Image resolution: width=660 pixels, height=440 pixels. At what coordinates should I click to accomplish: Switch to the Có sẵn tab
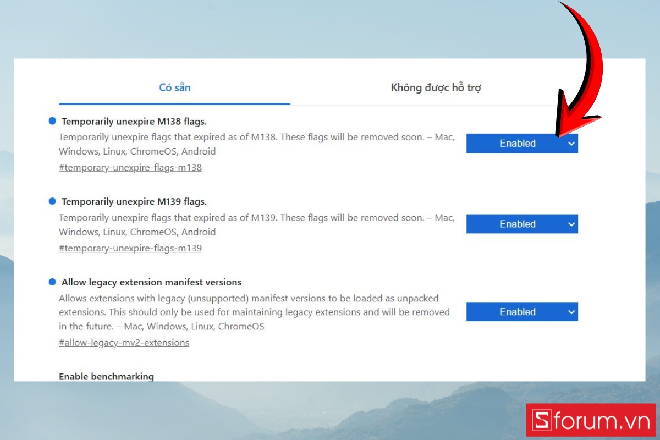174,87
